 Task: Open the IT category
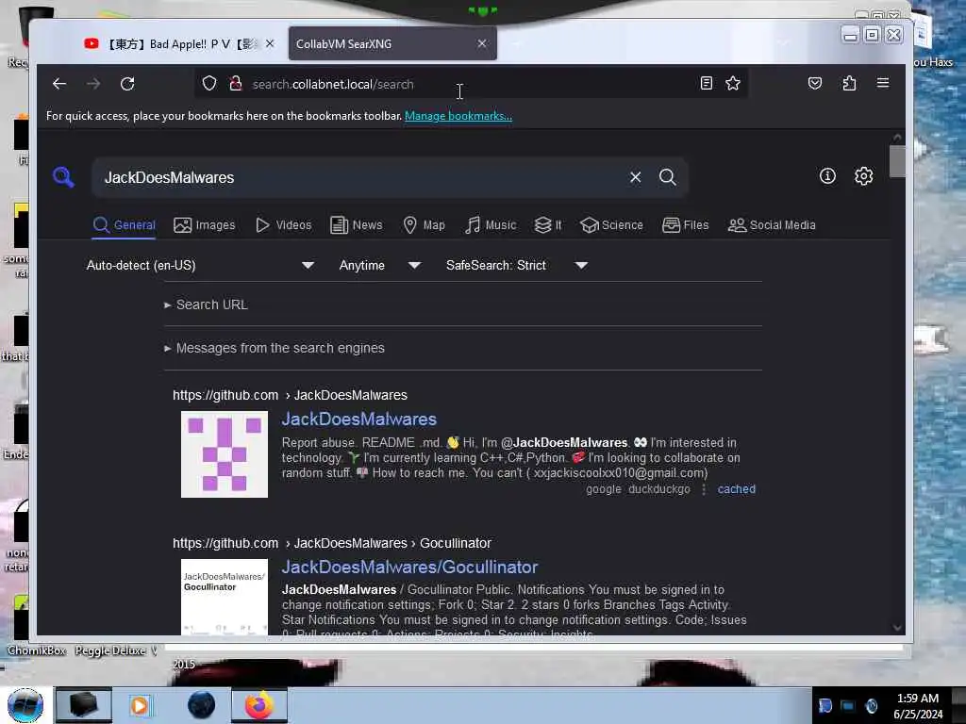click(548, 225)
